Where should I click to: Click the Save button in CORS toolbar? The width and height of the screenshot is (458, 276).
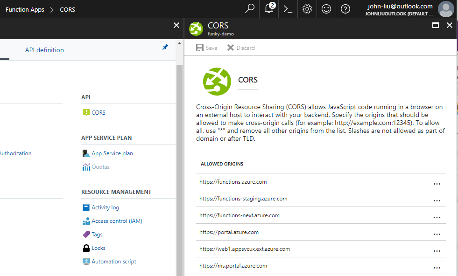[207, 48]
